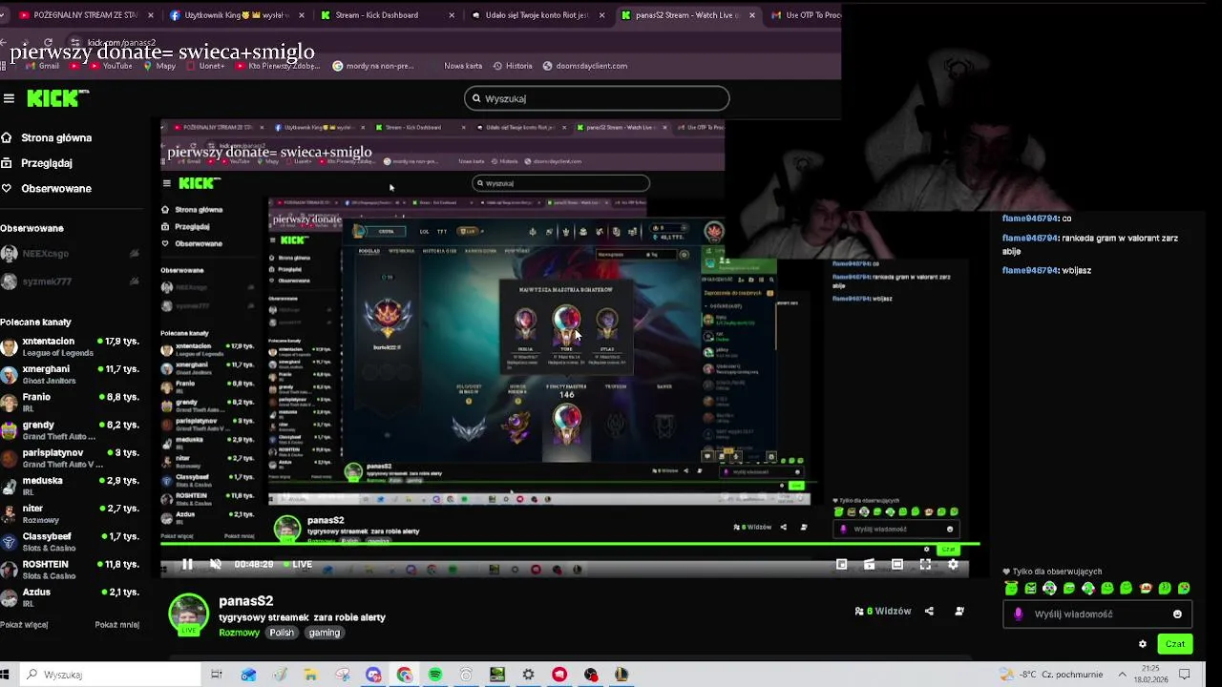This screenshot has height=687, width=1222.
Task: Click Windows taskbar search box
Action: click(111, 675)
